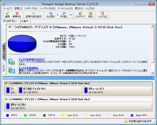Select the プロパティ vertical side tab

pyautogui.click(x=4, y=68)
